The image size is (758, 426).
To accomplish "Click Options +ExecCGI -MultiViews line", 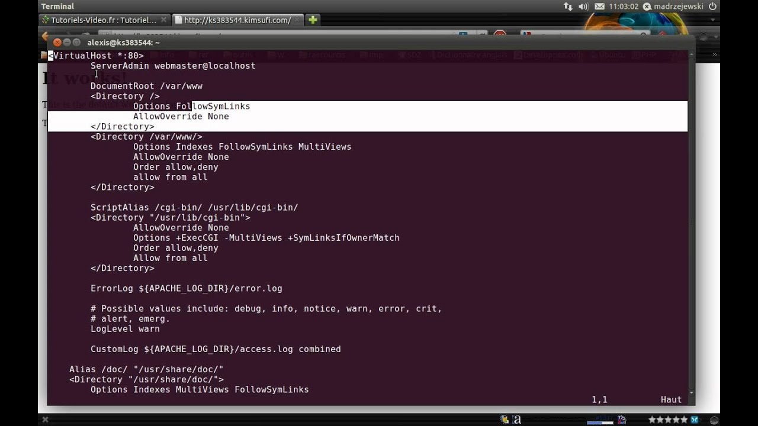I will (x=266, y=238).
